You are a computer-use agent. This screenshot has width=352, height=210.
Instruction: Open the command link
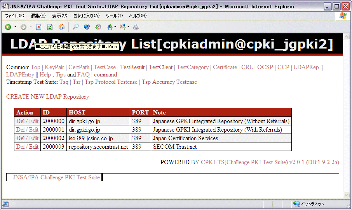[x=106, y=75]
